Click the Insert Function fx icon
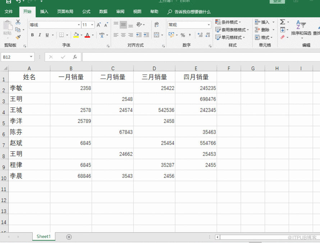The width and height of the screenshot is (320, 243). (75, 57)
